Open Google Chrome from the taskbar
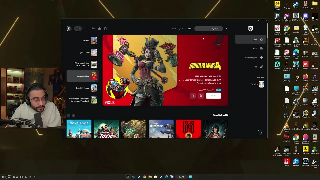 144,177
